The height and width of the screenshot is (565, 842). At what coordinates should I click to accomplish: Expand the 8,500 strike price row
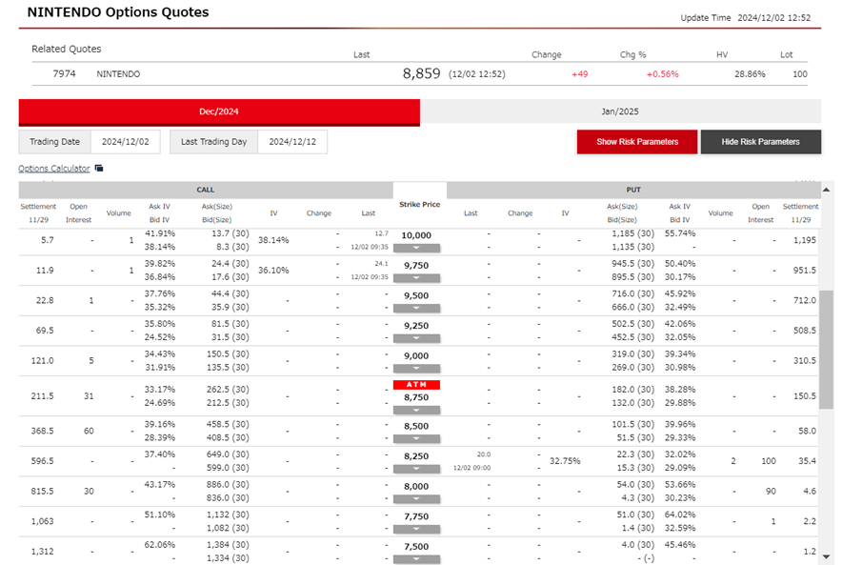click(416, 439)
